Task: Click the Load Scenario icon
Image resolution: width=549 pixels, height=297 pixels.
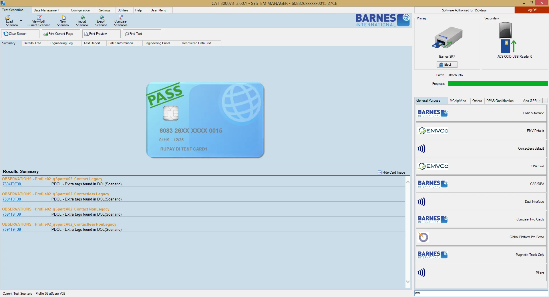Action: click(x=8, y=18)
